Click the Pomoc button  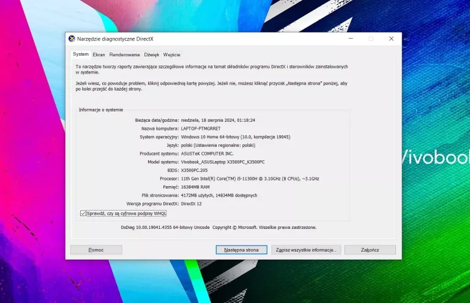point(96,250)
